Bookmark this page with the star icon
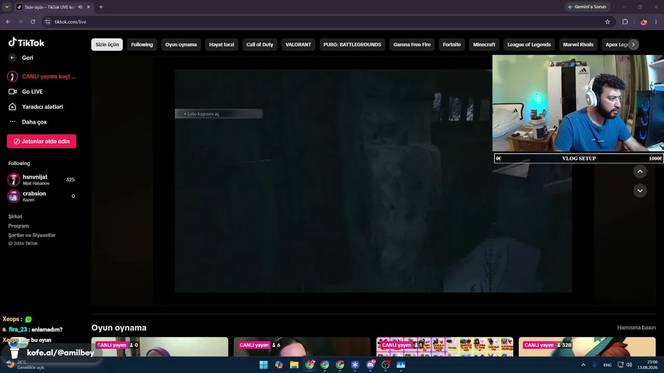This screenshot has height=373, width=664. pos(607,22)
